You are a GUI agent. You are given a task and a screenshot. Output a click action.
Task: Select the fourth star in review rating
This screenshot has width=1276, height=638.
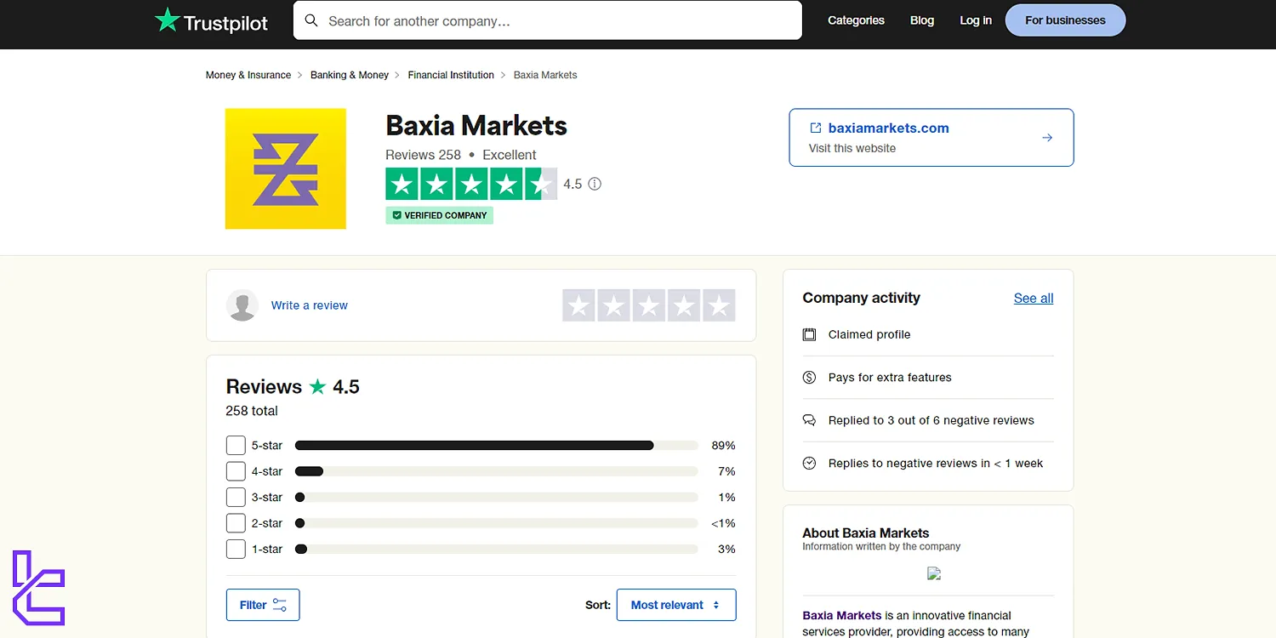tap(684, 305)
